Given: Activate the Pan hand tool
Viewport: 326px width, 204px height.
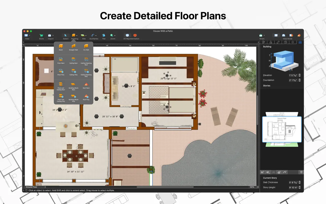Looking at the screenshot, I should (x=104, y=36).
